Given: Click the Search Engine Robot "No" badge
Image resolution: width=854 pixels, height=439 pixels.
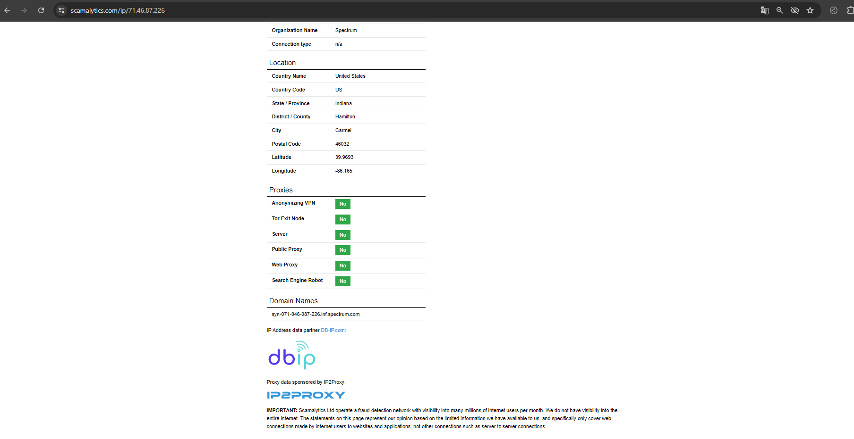Looking at the screenshot, I should coord(342,281).
